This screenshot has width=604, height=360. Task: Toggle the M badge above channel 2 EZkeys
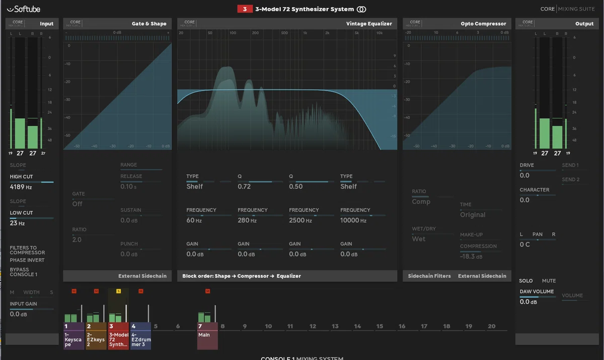(96, 291)
